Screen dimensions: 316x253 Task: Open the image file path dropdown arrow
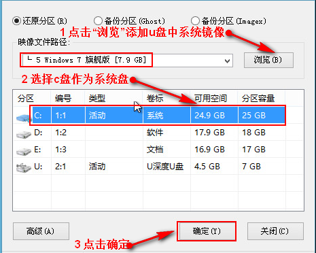227,61
